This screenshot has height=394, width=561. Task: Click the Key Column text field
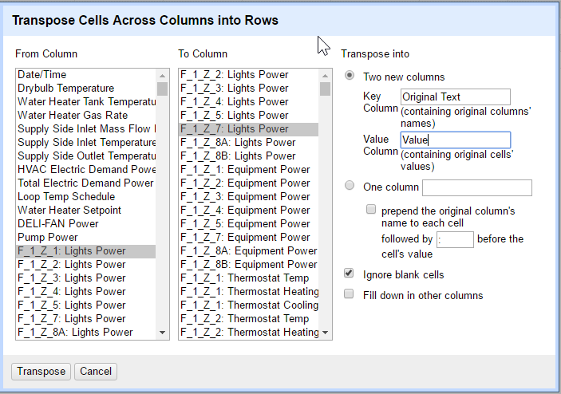[x=455, y=97]
